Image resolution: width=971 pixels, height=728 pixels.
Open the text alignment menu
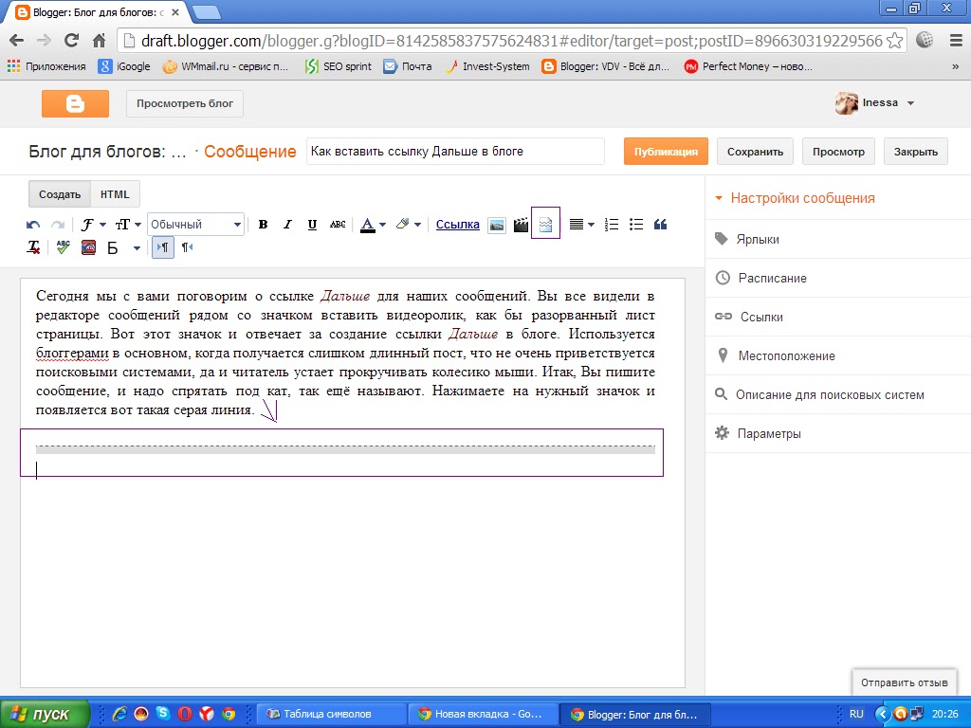click(x=581, y=224)
